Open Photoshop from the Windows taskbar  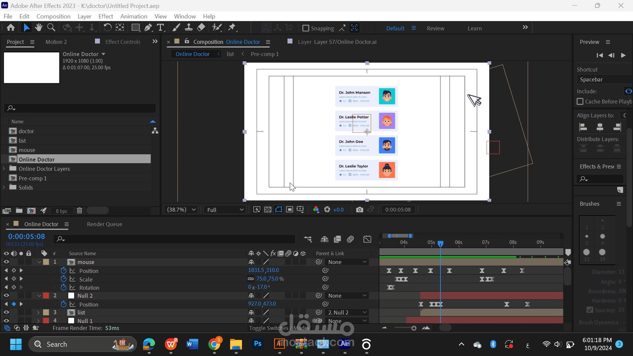258,344
